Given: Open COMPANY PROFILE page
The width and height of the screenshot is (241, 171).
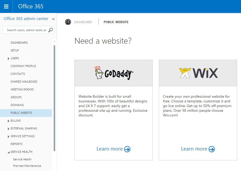Looking at the screenshot, I should [x=23, y=66].
